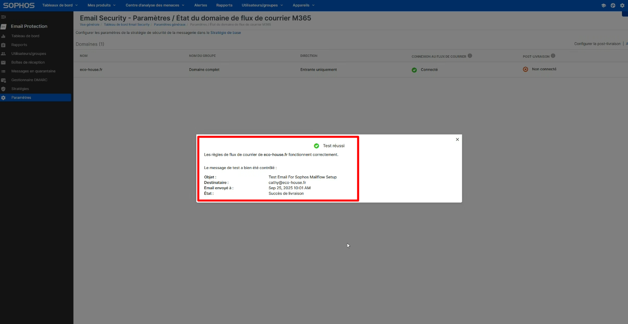Click the Test réussi dialog title
The image size is (628, 324).
coord(334,146)
